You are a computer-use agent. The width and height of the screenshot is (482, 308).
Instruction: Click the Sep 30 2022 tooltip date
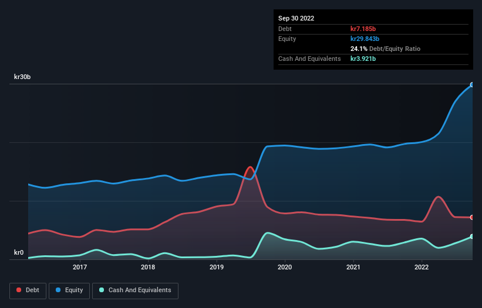(x=296, y=18)
